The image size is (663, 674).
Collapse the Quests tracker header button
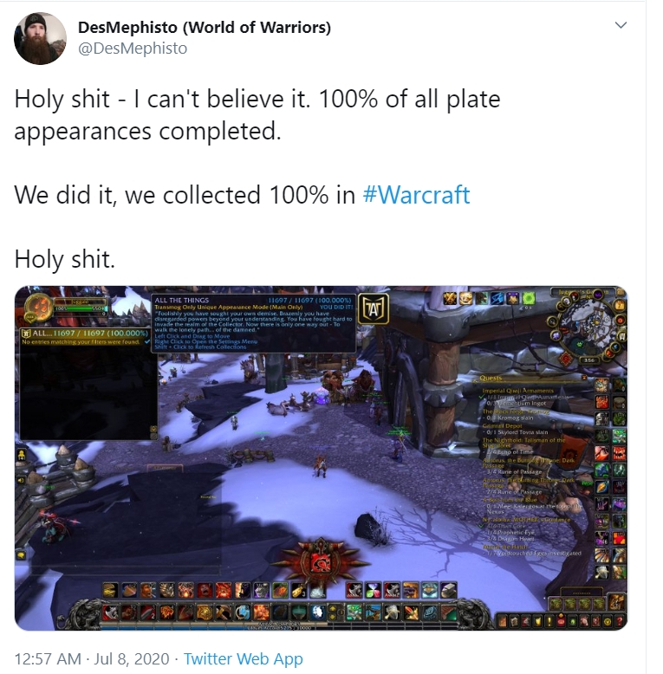584,378
